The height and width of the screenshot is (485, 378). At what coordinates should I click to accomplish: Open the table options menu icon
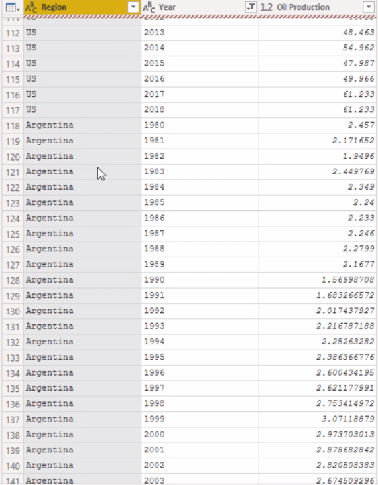point(13,7)
